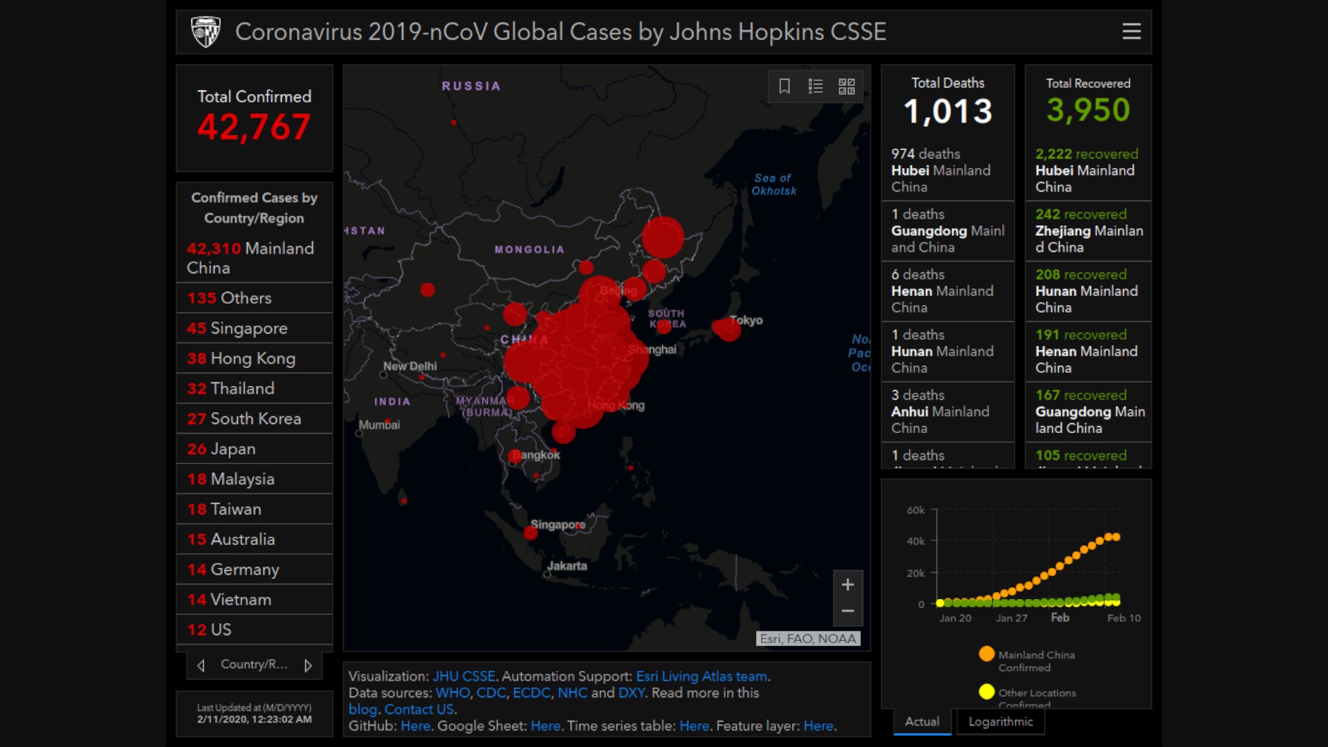Screen dimensions: 1328x747
Task: Select 38 Hong Kong row
Action: point(255,358)
